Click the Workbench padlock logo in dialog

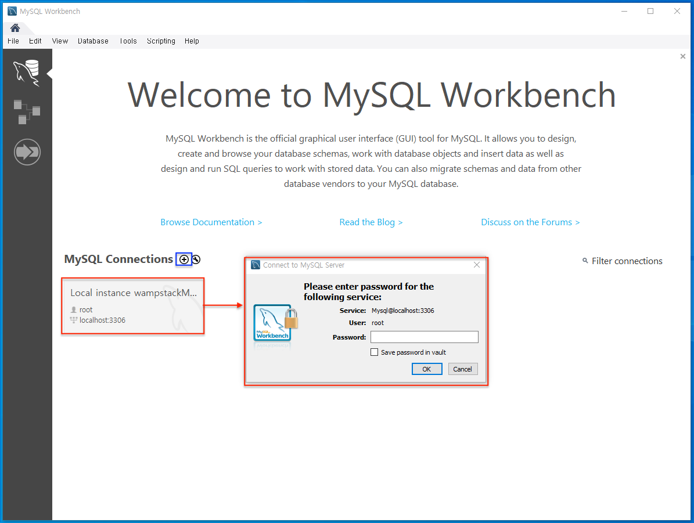pos(276,324)
